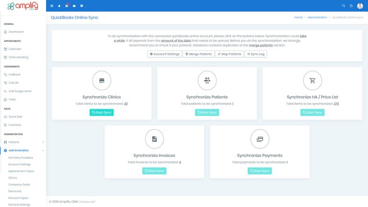Click the 'QuickBooks Online Sync' page title
Viewport: 368px width, 207px height.
74,18
